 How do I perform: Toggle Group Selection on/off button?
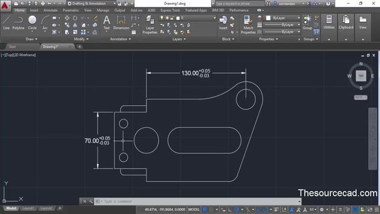316,32
